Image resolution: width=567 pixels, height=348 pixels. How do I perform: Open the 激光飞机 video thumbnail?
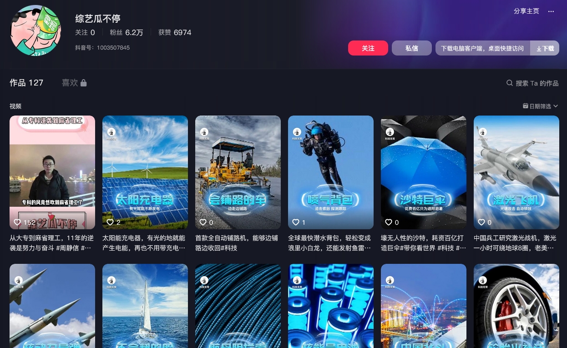[x=516, y=172]
